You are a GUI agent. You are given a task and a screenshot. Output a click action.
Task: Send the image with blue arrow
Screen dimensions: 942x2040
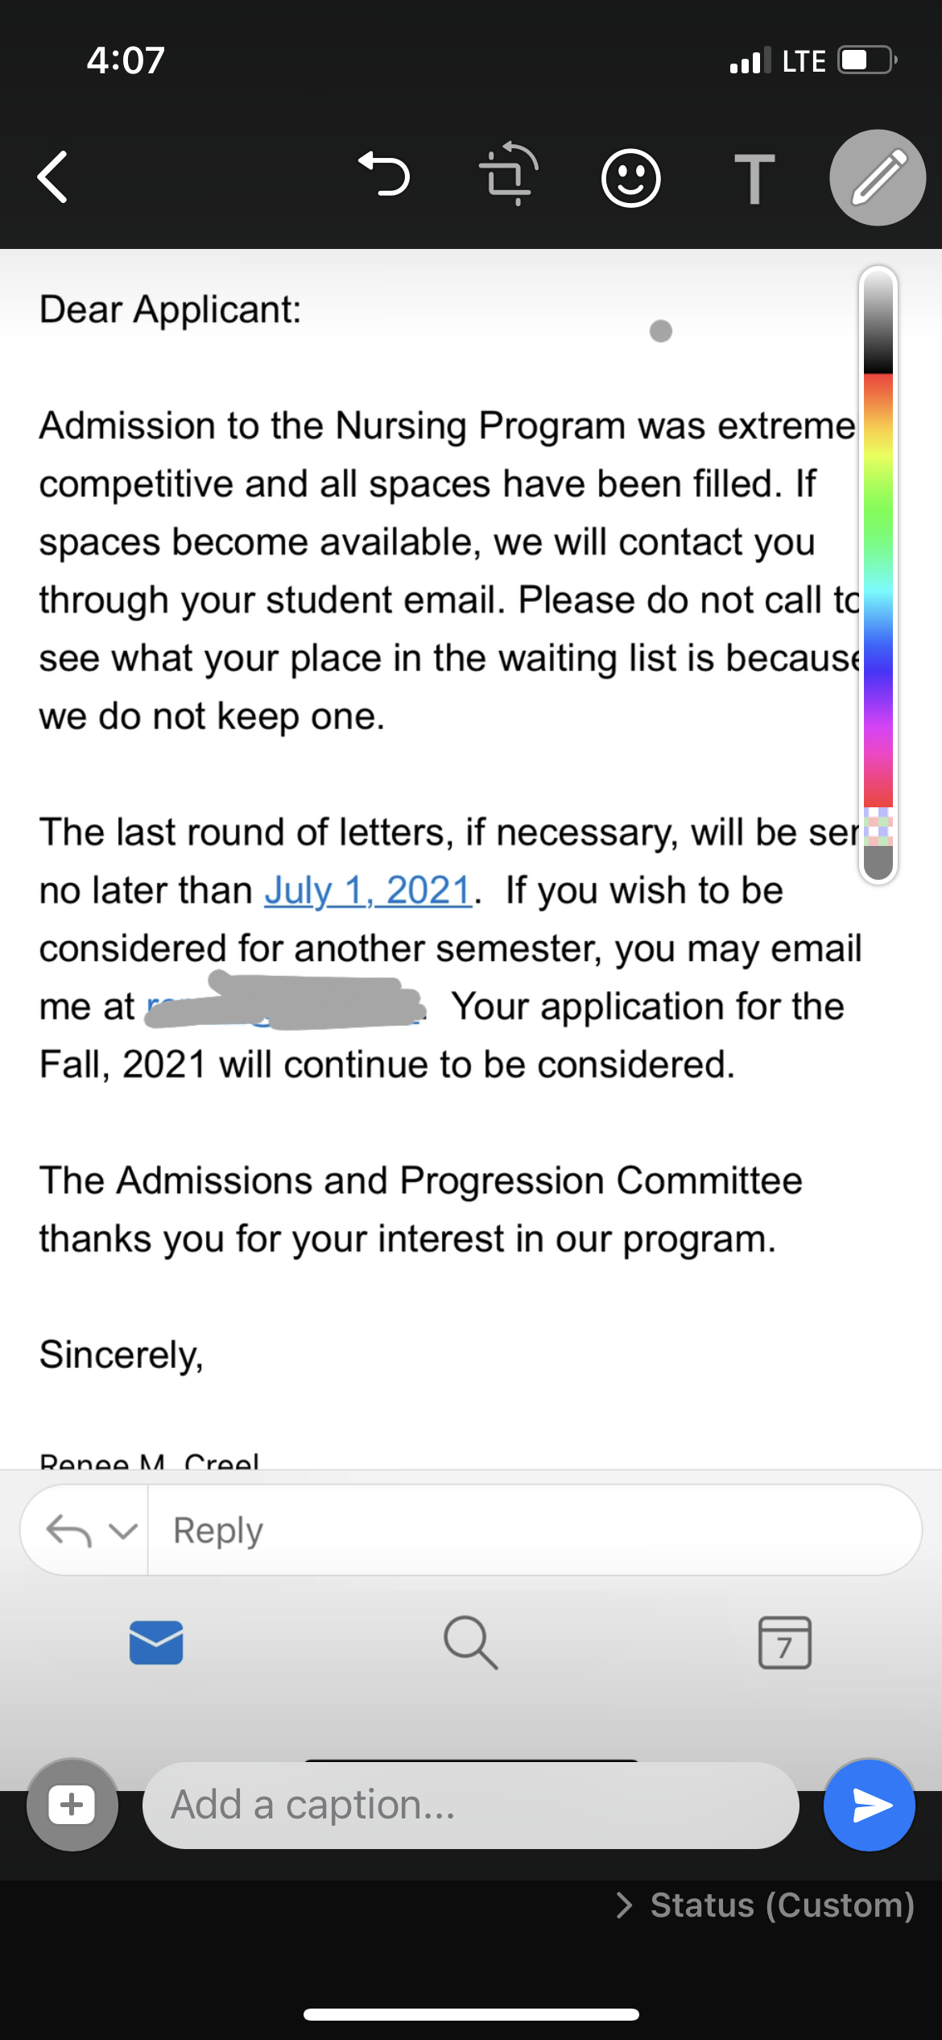tap(870, 1805)
